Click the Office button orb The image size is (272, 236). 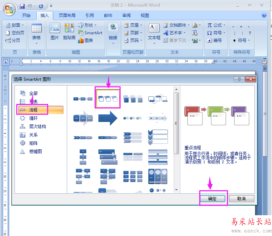coord(9,9)
